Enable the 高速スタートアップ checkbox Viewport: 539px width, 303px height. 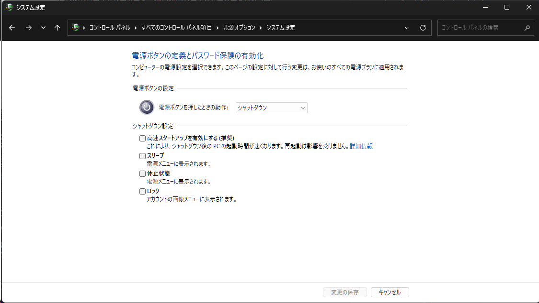(142, 138)
